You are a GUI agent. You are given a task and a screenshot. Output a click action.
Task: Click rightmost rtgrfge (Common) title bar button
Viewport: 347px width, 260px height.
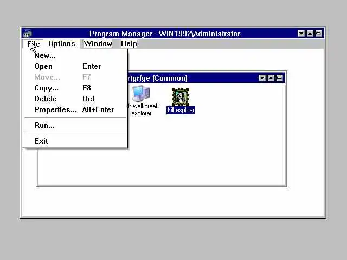(280, 78)
